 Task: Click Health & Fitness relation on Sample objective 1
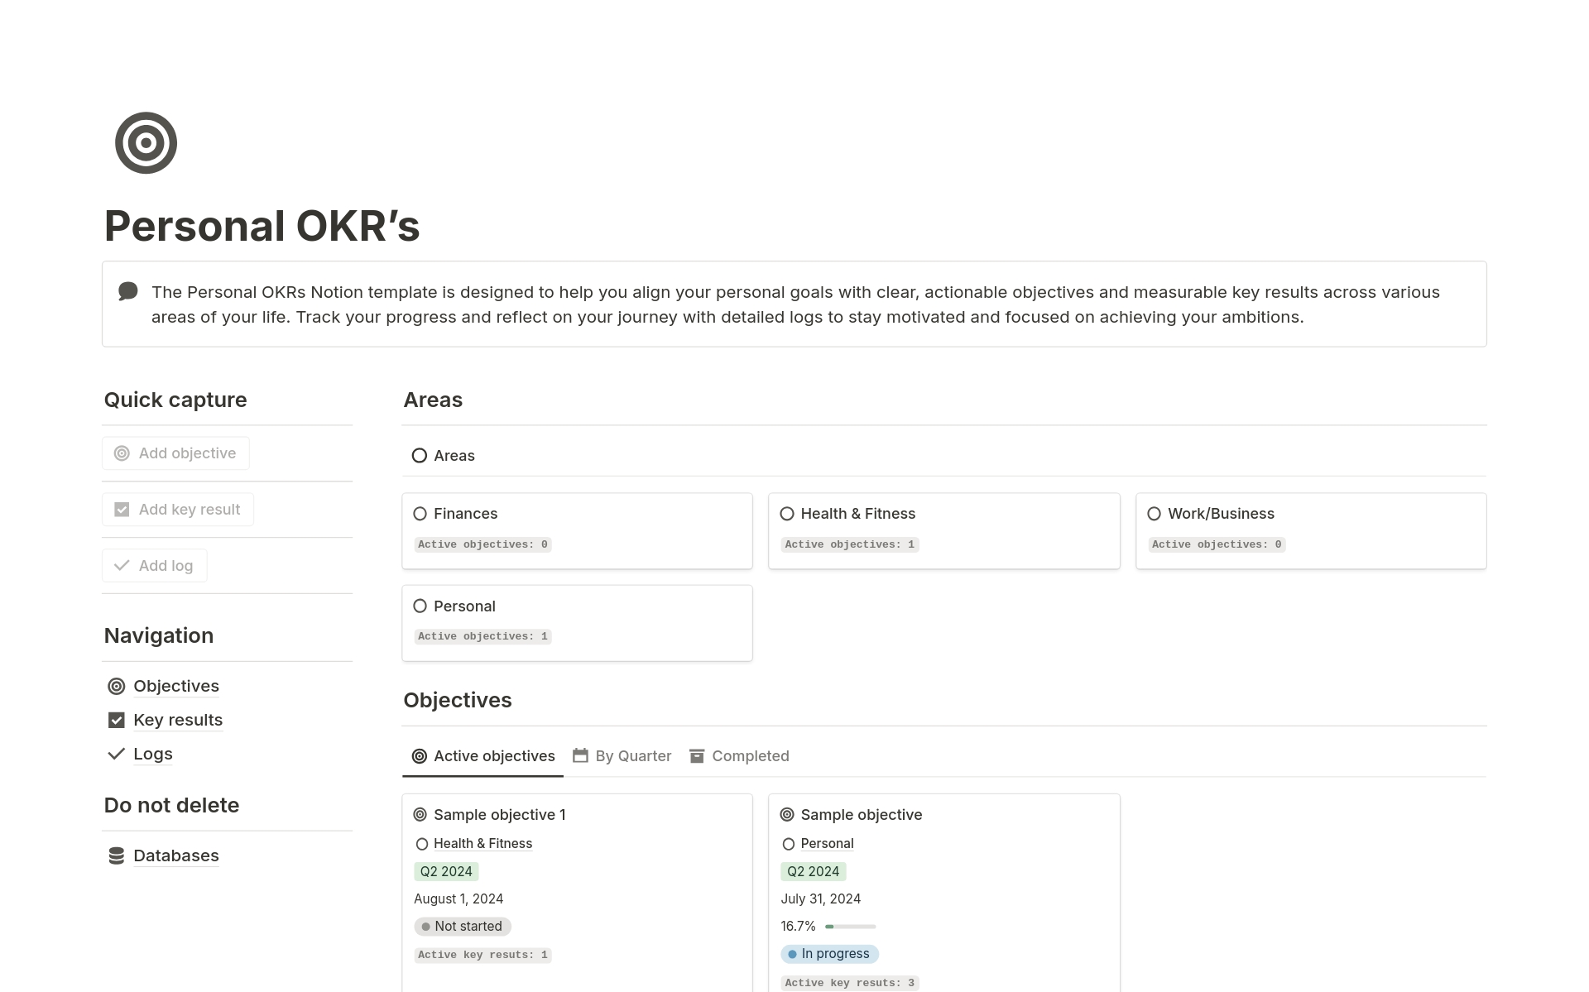pos(483,844)
